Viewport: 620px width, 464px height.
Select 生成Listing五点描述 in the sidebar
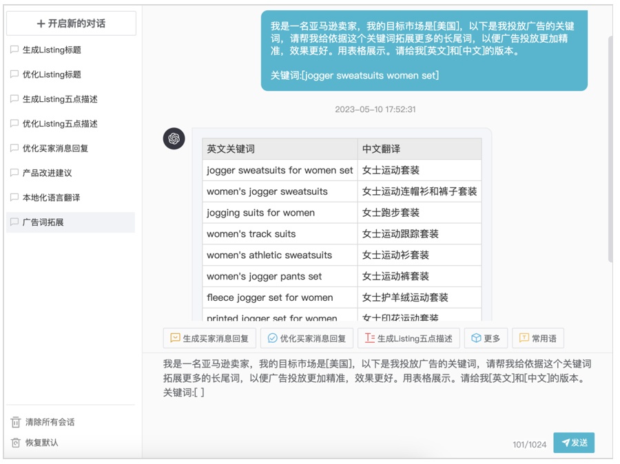[60, 99]
